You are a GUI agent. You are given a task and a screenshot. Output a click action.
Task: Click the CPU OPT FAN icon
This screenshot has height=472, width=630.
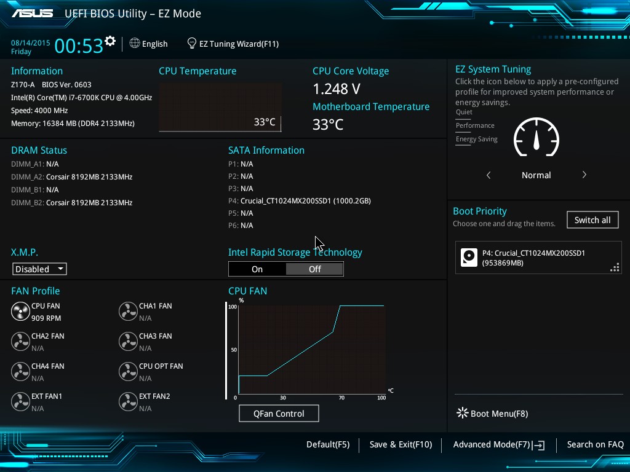pos(128,371)
